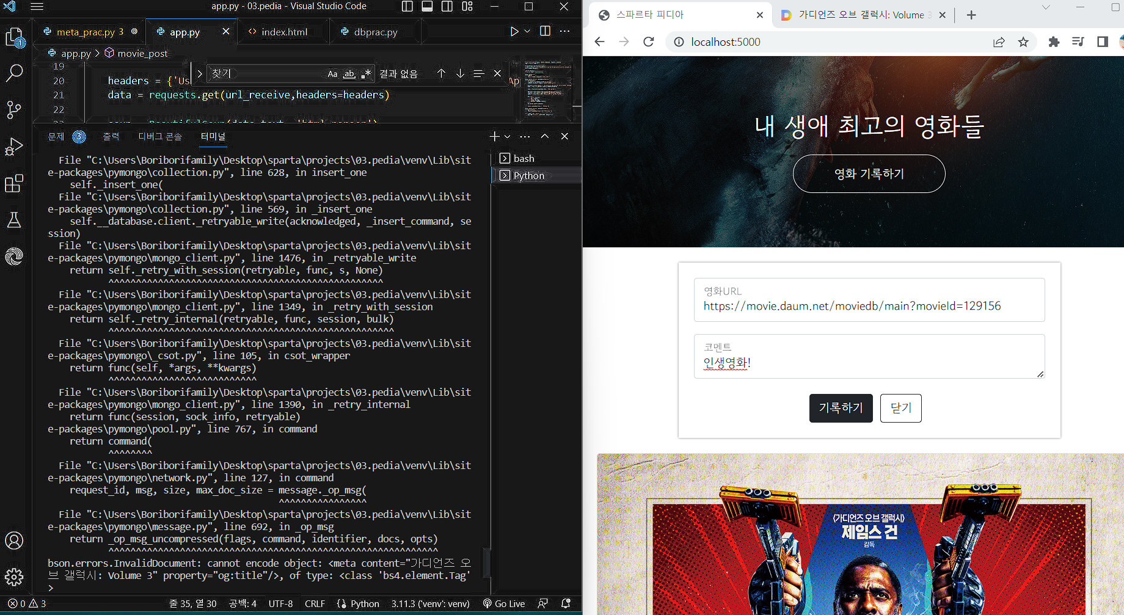
Task: Open browser media control icon
Action: click(1078, 42)
